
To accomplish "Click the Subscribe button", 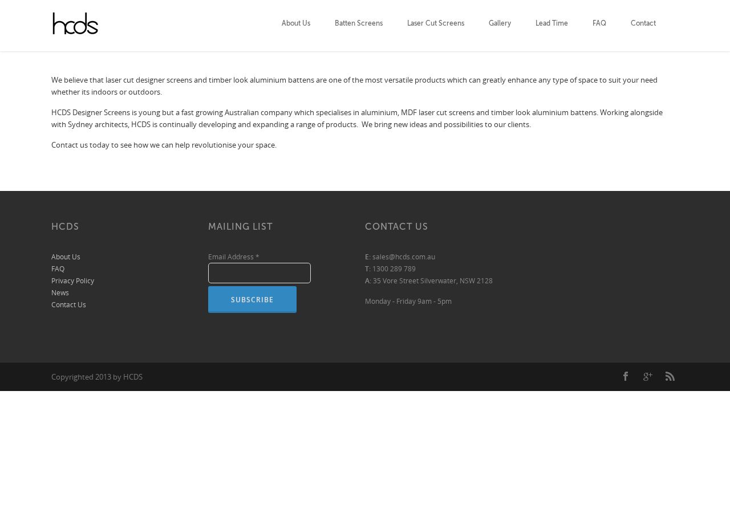I will tap(252, 300).
